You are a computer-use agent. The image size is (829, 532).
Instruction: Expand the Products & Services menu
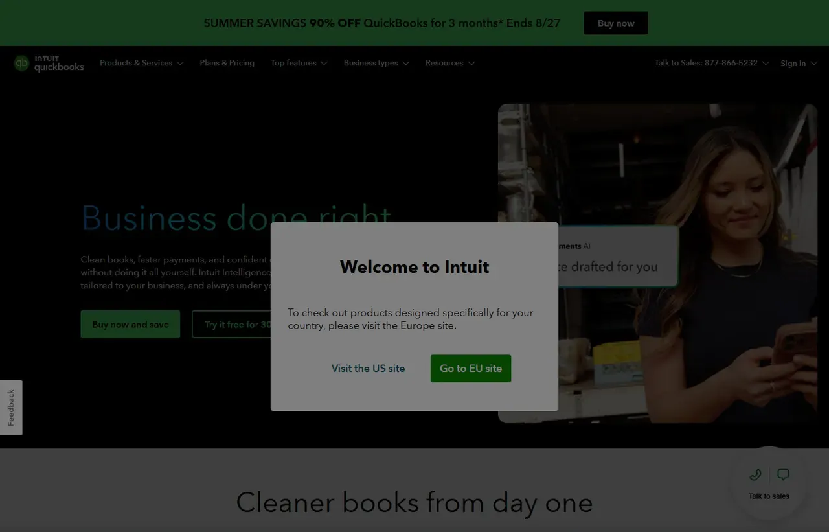pyautogui.click(x=142, y=63)
